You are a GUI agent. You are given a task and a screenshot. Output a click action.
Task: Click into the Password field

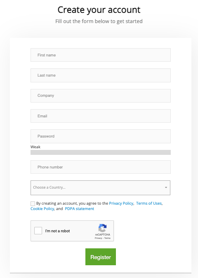pyautogui.click(x=101, y=136)
